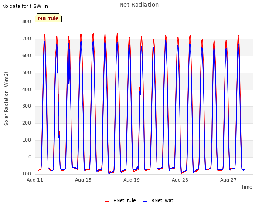Select the MB_tule annotation label
Screen dimensions: 279x209
pyautogui.click(x=48, y=18)
